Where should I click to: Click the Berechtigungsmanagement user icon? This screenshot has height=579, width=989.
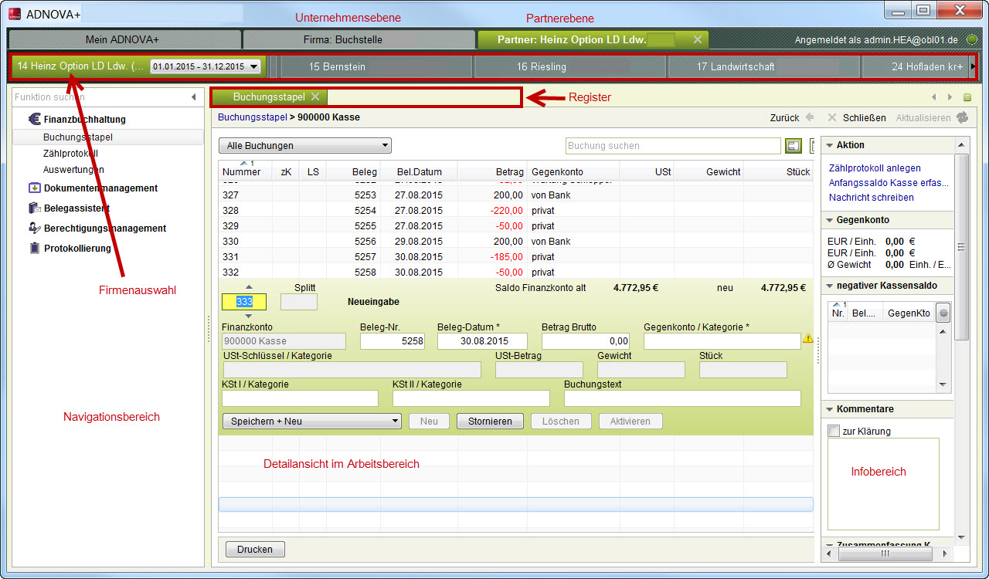(34, 228)
